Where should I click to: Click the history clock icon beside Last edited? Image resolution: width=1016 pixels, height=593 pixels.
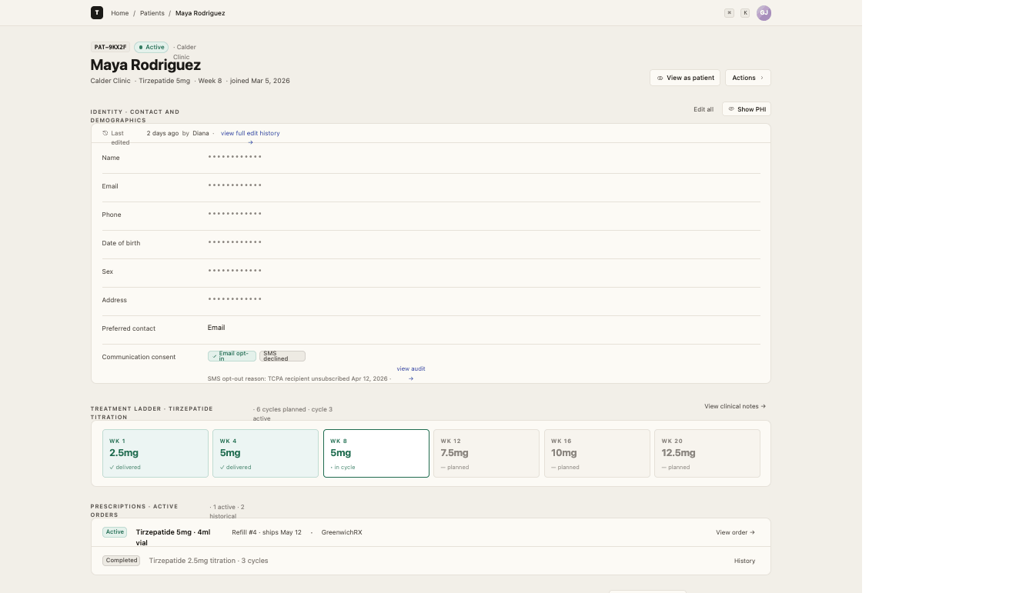pyautogui.click(x=105, y=133)
